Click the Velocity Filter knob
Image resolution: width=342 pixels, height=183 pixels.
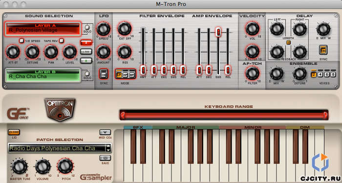[253, 52]
